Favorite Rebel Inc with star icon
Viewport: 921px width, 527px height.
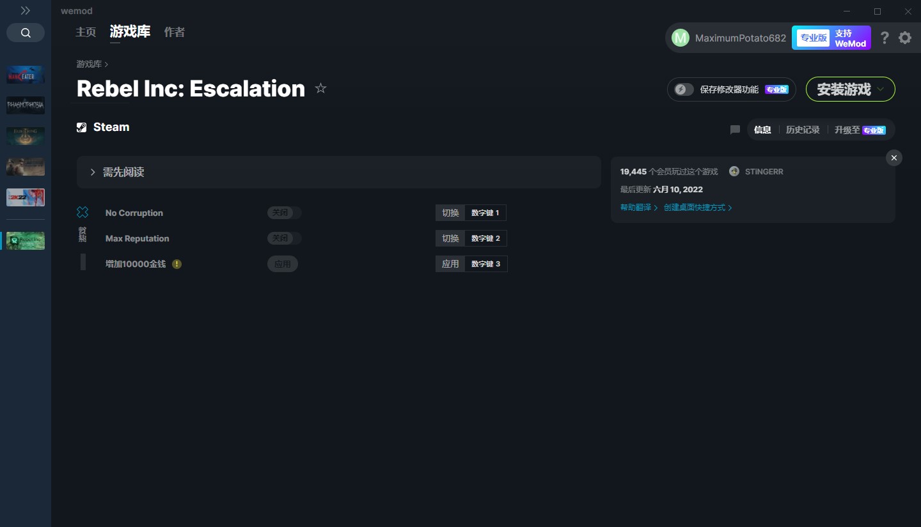[x=321, y=88]
